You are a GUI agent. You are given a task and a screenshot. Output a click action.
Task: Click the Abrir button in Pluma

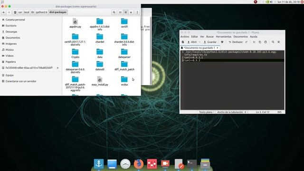tap(192, 42)
